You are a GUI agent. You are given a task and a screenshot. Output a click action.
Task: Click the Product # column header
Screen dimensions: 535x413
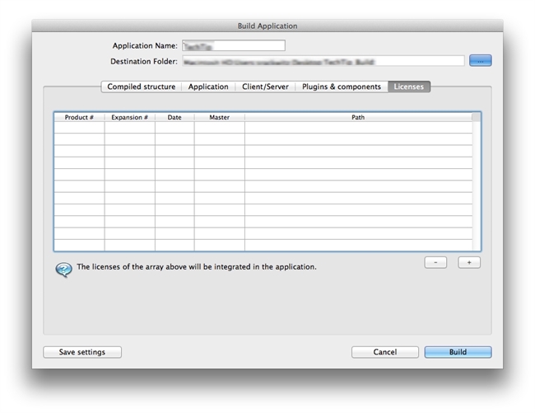(79, 118)
